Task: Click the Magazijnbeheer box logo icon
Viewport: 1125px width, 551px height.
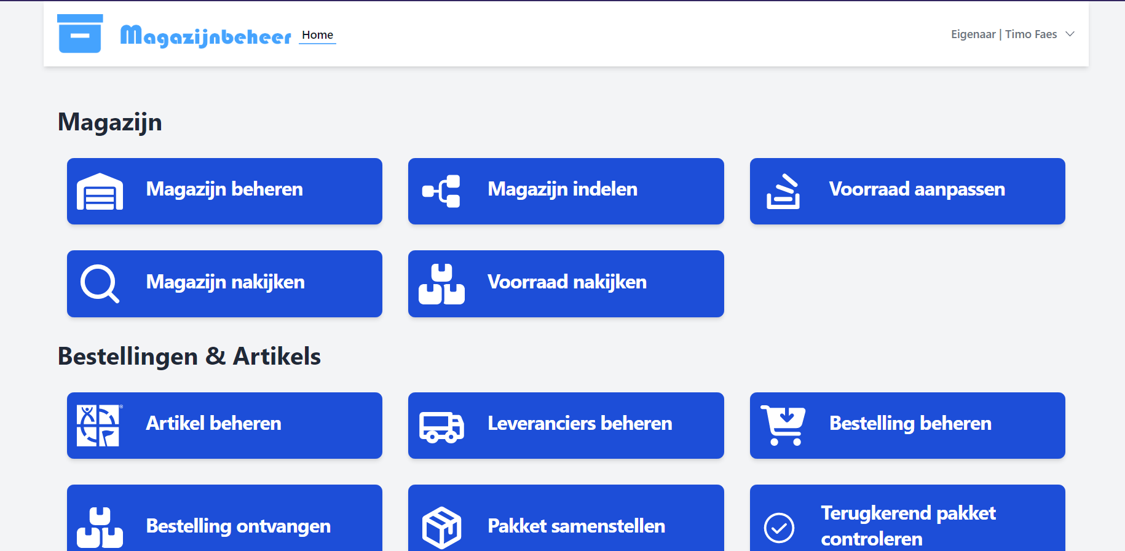Action: pos(80,34)
